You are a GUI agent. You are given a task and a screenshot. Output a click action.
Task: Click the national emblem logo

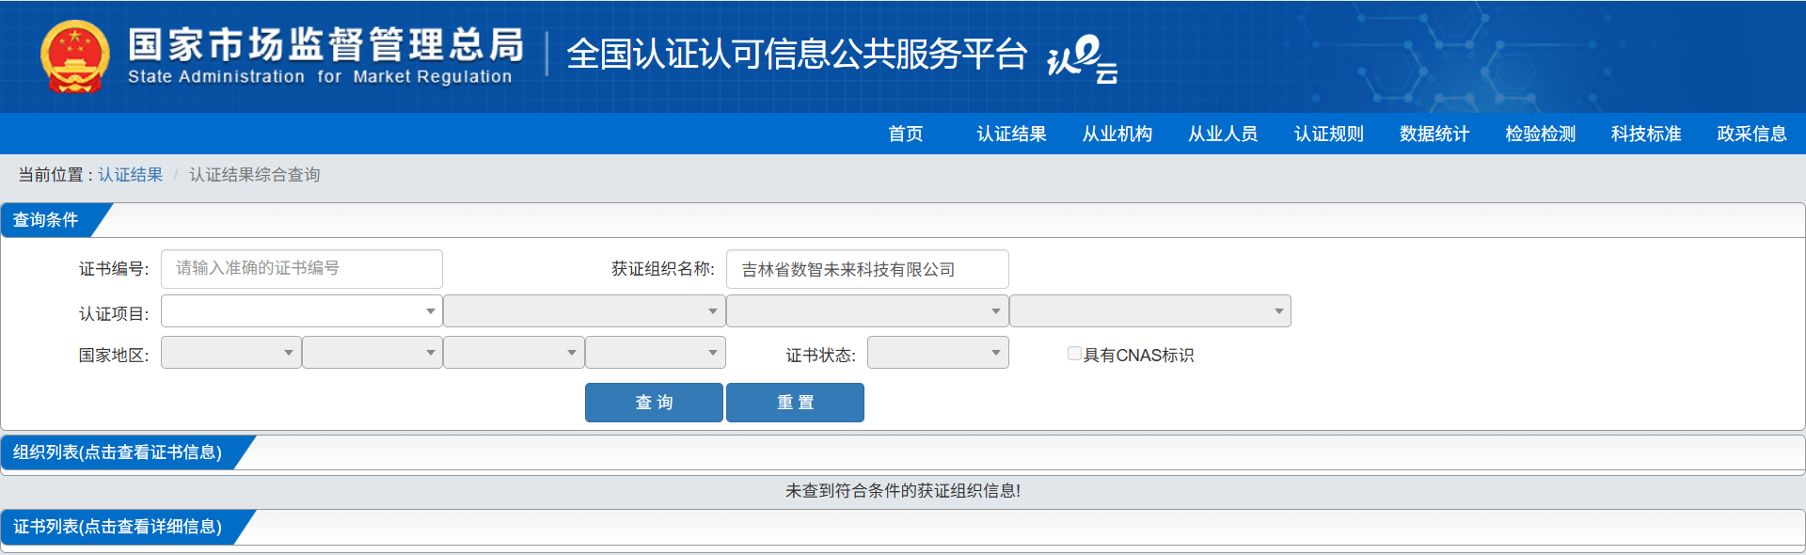[x=75, y=56]
